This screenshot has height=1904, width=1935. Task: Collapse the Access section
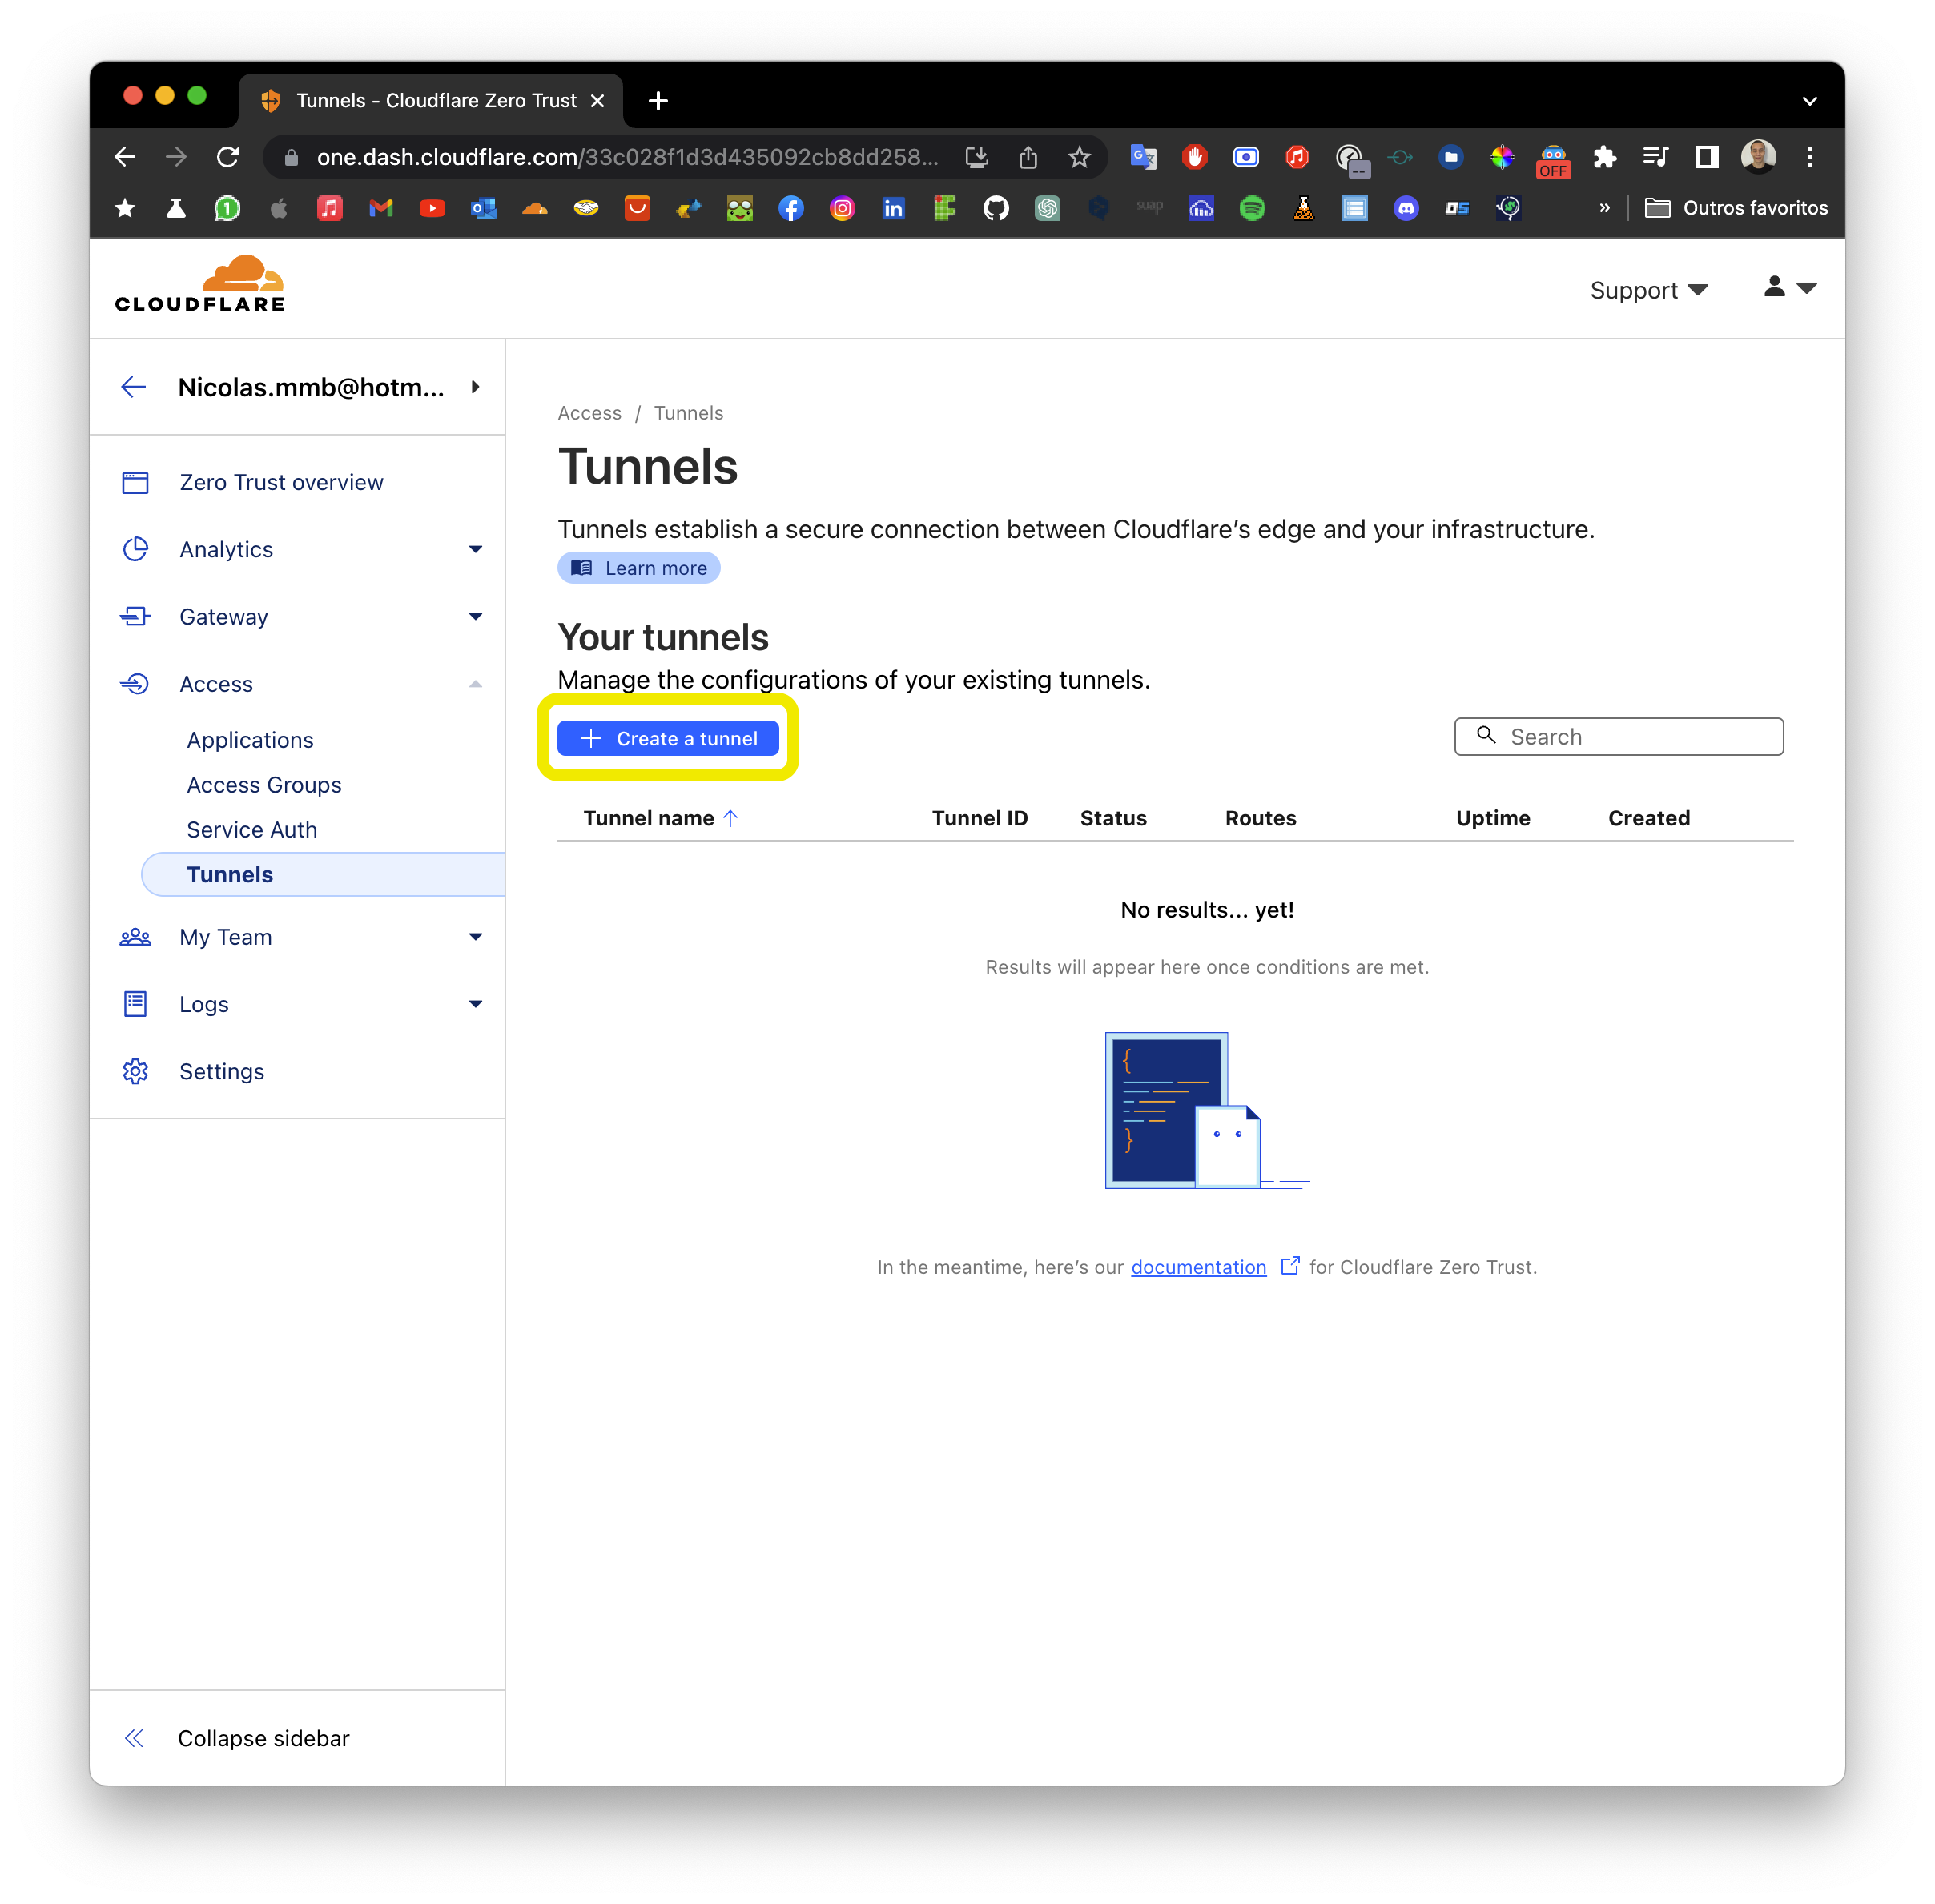click(x=475, y=684)
